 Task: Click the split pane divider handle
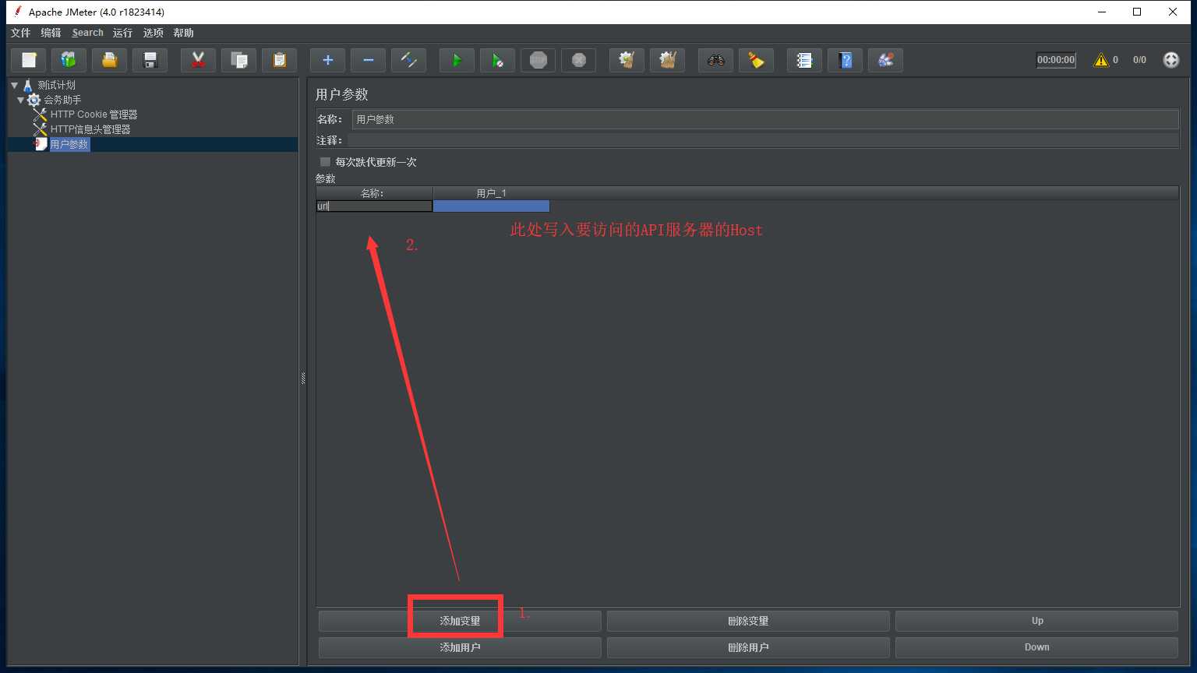tap(303, 379)
